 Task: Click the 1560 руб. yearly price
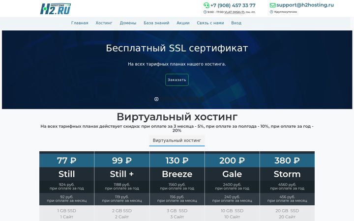[177, 185]
